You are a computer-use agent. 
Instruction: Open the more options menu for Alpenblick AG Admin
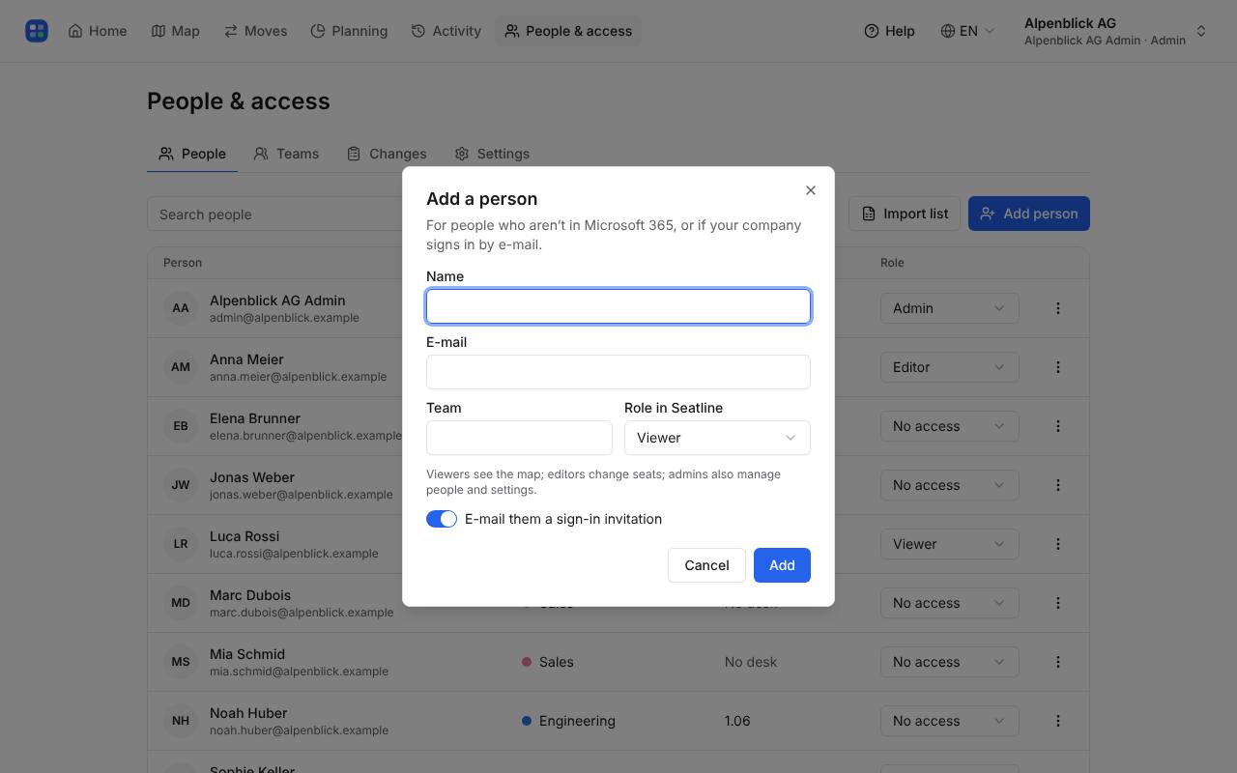tap(1058, 308)
